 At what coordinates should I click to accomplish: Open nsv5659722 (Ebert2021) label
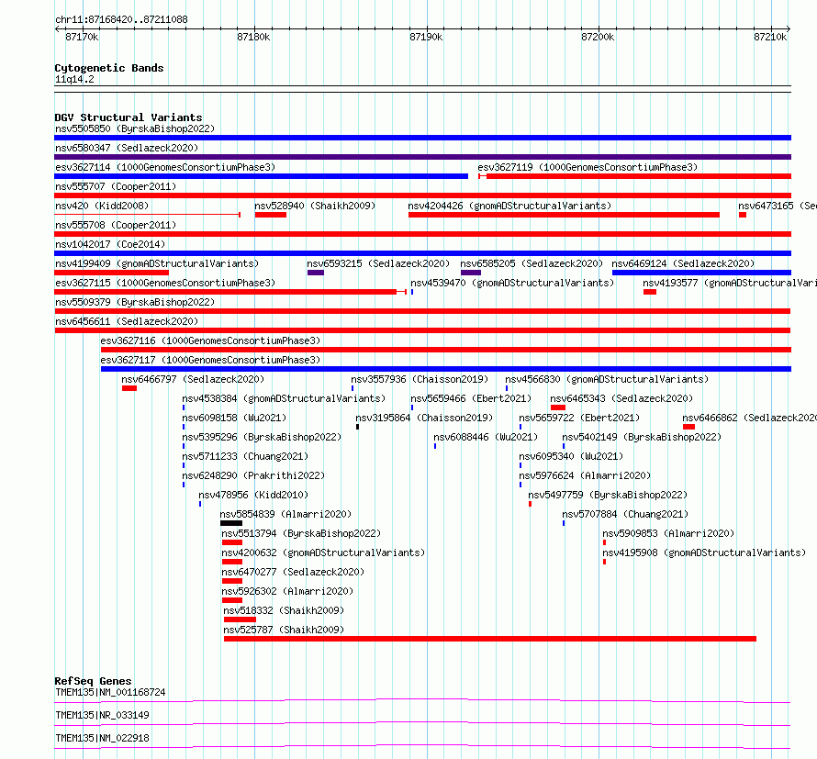point(579,418)
